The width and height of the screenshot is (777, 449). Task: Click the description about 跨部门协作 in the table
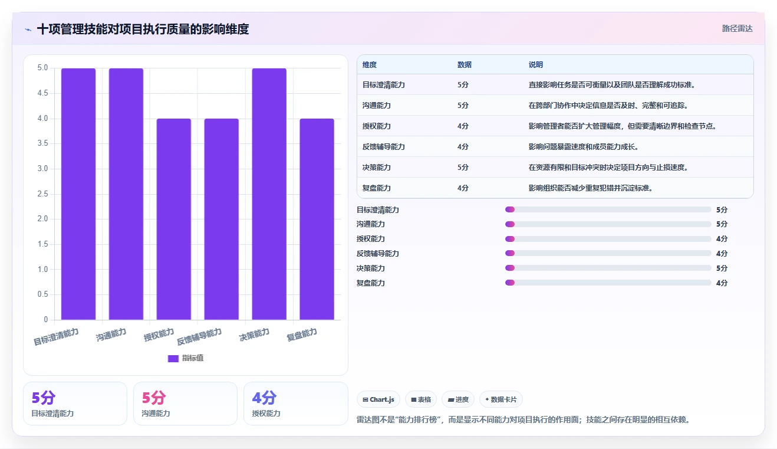[608, 106]
